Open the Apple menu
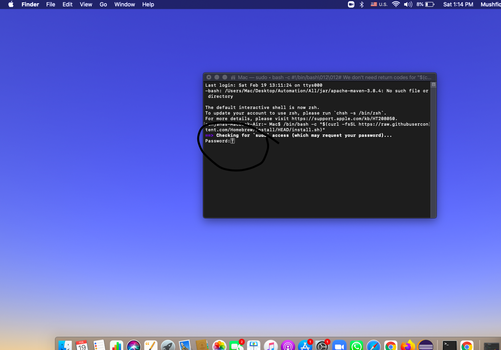The height and width of the screenshot is (350, 501). tap(11, 4)
